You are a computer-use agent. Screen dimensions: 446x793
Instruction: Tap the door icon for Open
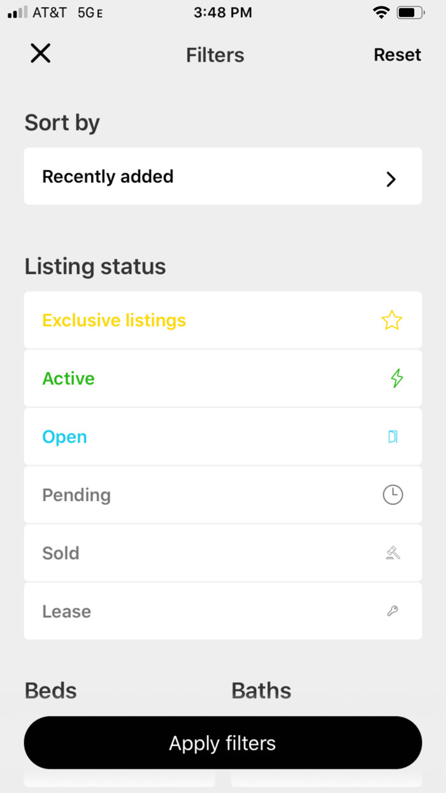click(392, 437)
